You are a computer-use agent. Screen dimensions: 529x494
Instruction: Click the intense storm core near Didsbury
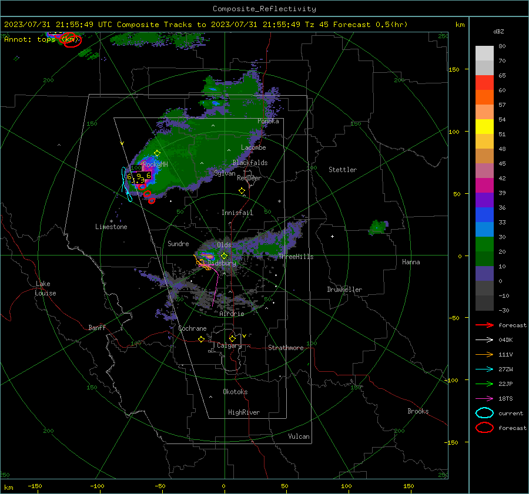click(x=208, y=256)
